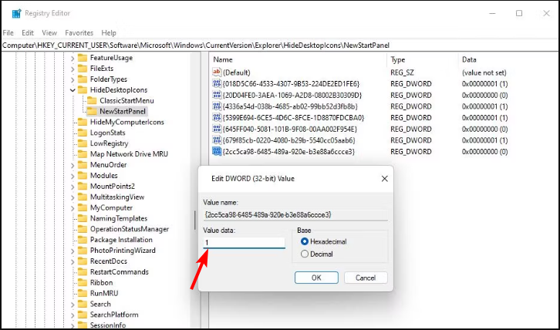560x330 pixels.
Task: Click DWORD icon for {2cc5ca98-6485-489a-920e-b3e88a6ccce3}
Action: pos(217,151)
